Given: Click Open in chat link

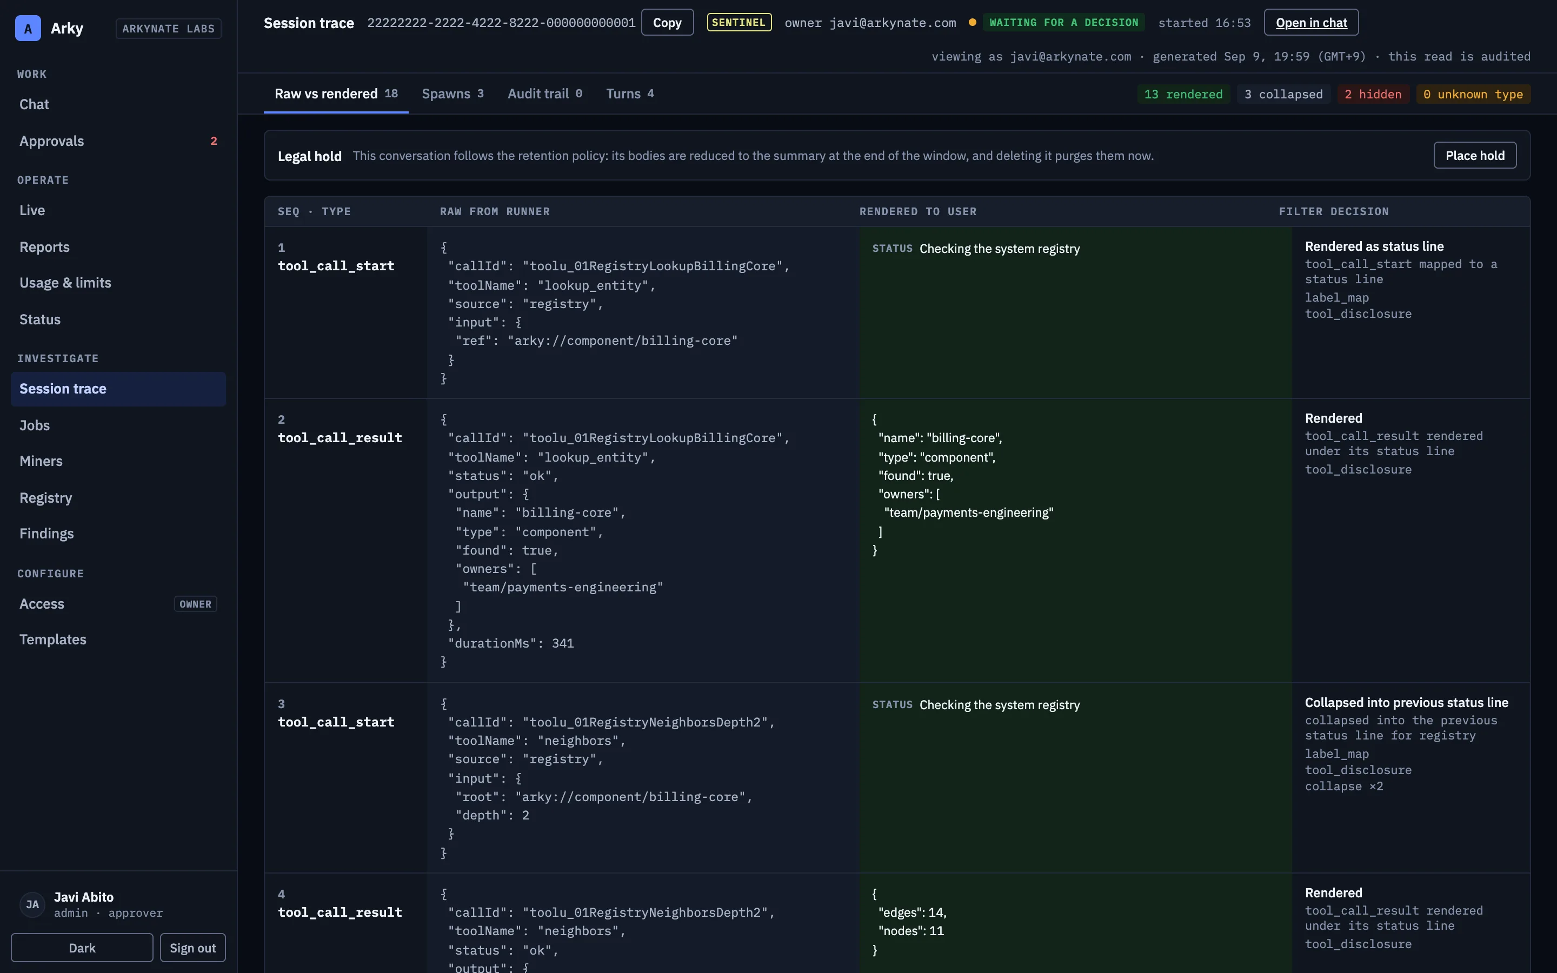Looking at the screenshot, I should pos(1310,23).
